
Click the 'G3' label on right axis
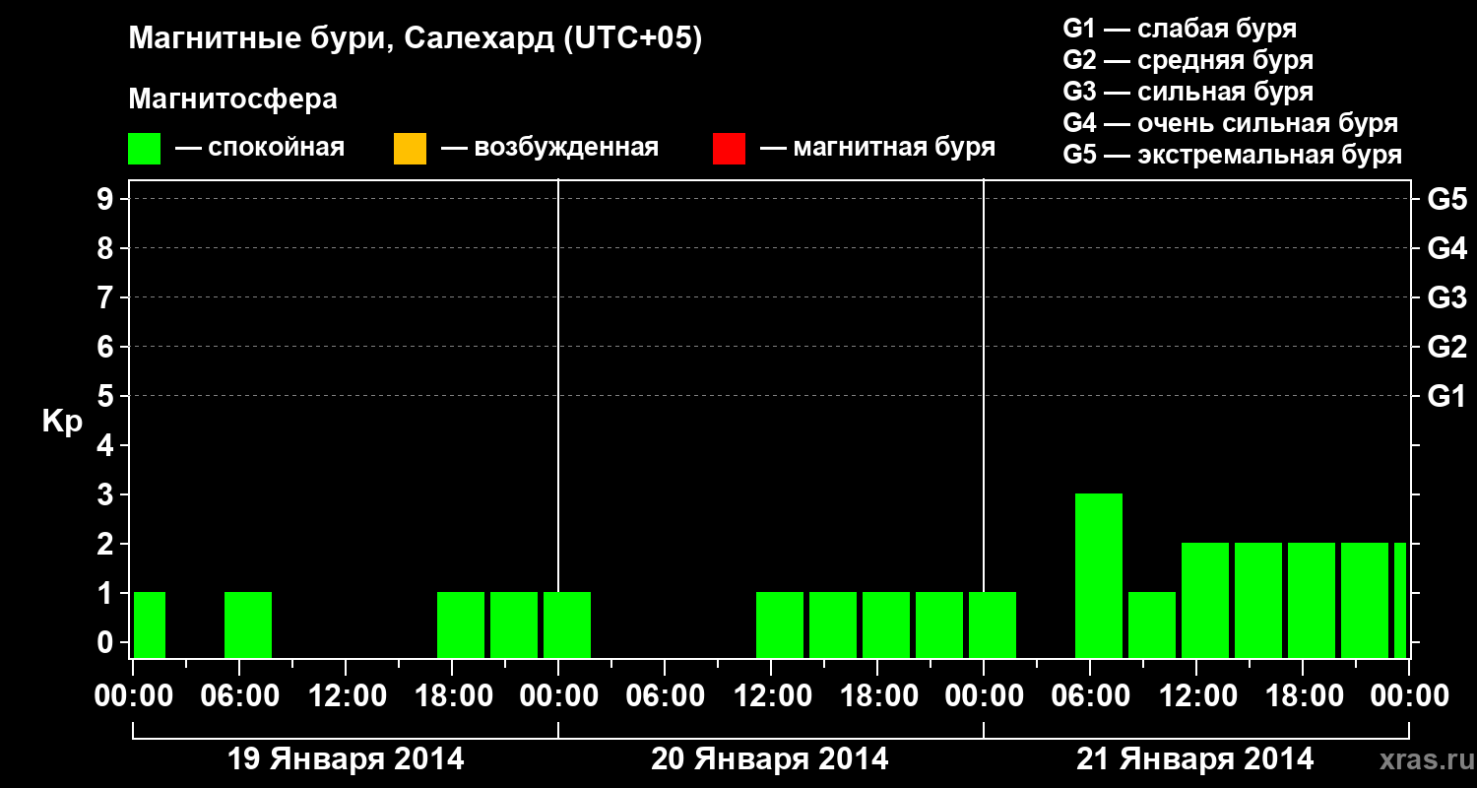pos(1446,298)
